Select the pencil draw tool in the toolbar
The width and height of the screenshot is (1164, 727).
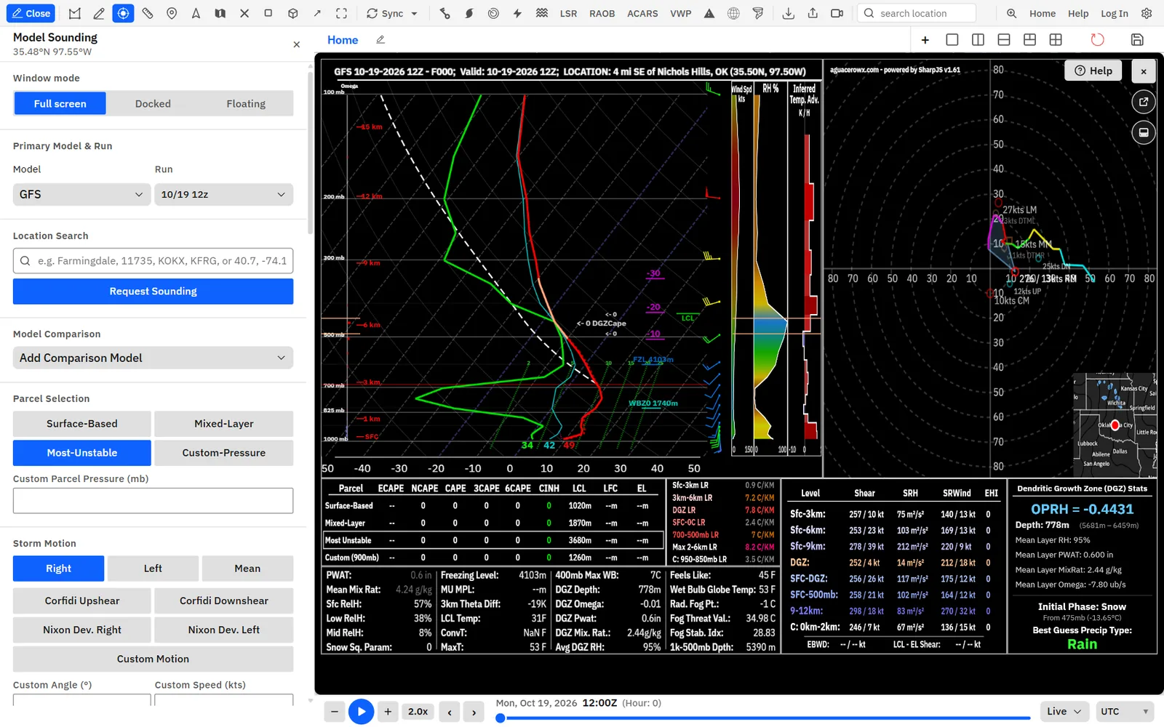click(99, 13)
